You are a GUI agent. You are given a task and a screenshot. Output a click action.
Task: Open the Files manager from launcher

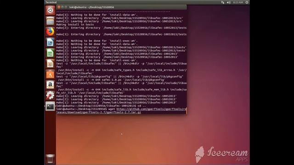(50, 21)
